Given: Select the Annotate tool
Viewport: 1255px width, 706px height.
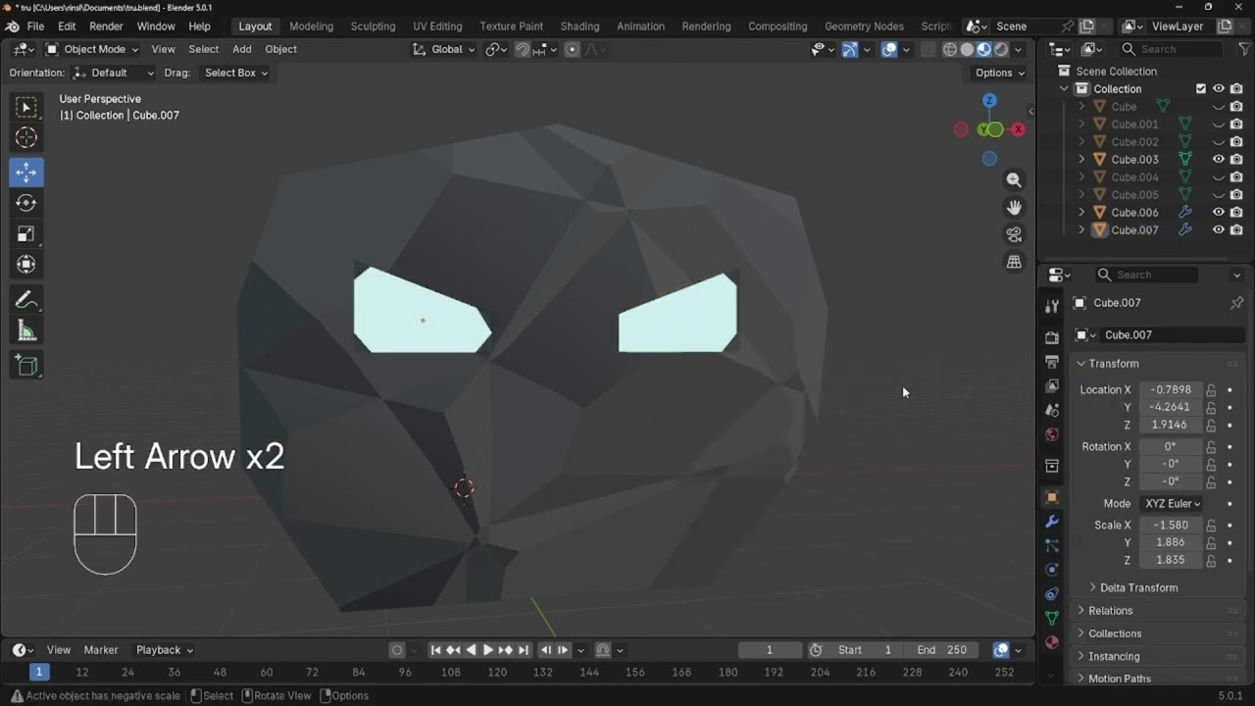Looking at the screenshot, I should pyautogui.click(x=26, y=300).
